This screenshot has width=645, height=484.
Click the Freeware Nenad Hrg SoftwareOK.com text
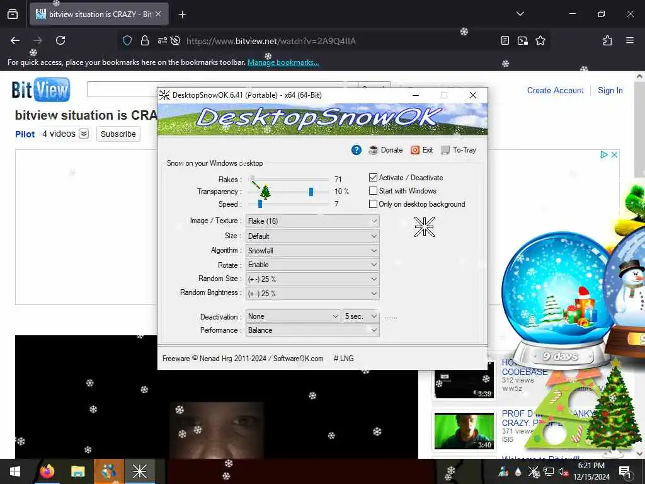[x=243, y=359]
